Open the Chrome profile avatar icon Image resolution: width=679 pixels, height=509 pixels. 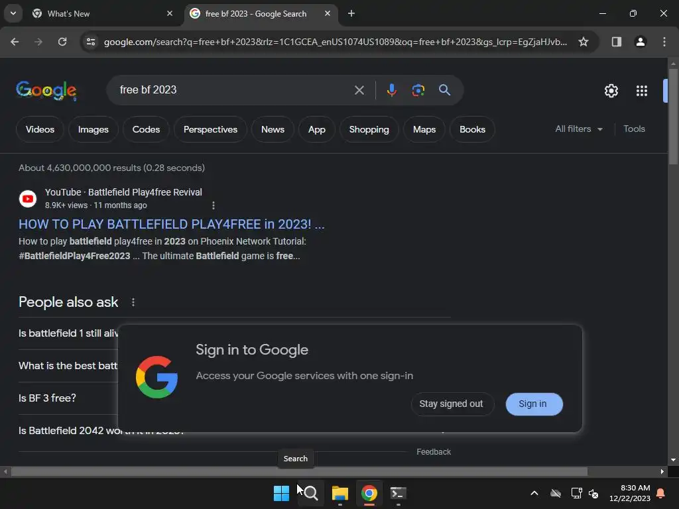click(641, 42)
